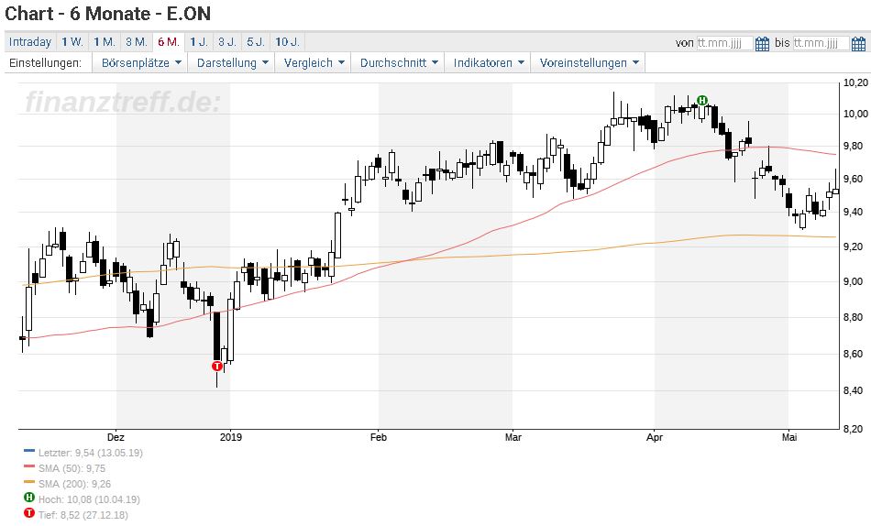Click 'SMA (200): 9,26' legend text
The height and width of the screenshot is (526, 871).
(74, 484)
